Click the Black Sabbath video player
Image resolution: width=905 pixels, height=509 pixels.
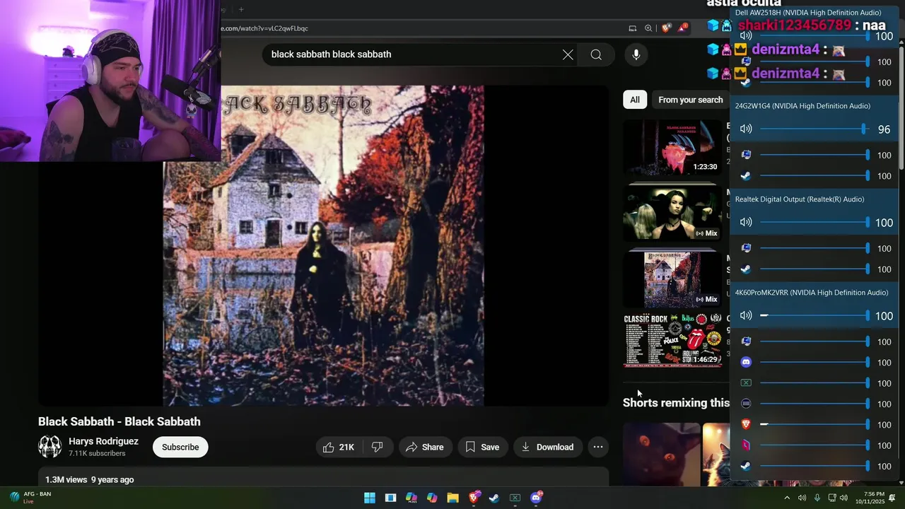click(x=323, y=245)
